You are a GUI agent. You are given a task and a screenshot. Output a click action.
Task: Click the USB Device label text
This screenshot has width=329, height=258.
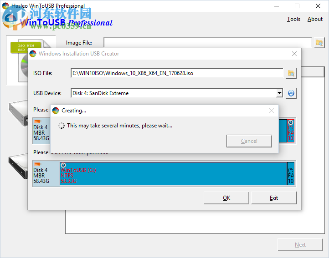coord(47,93)
